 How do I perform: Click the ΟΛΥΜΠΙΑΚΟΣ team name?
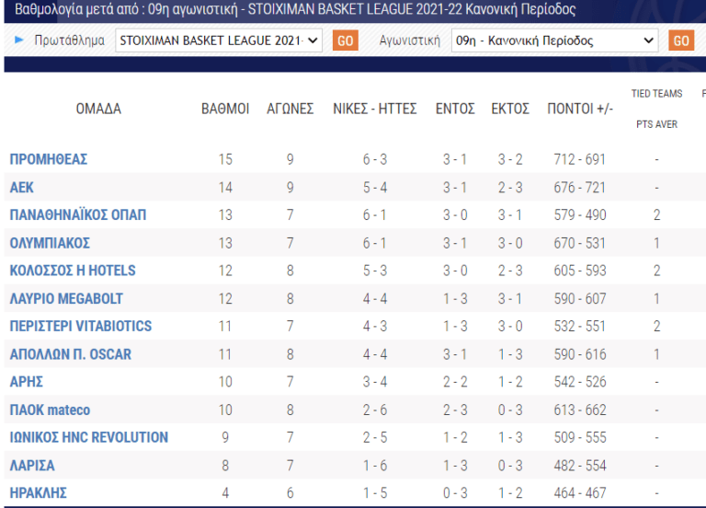(50, 243)
